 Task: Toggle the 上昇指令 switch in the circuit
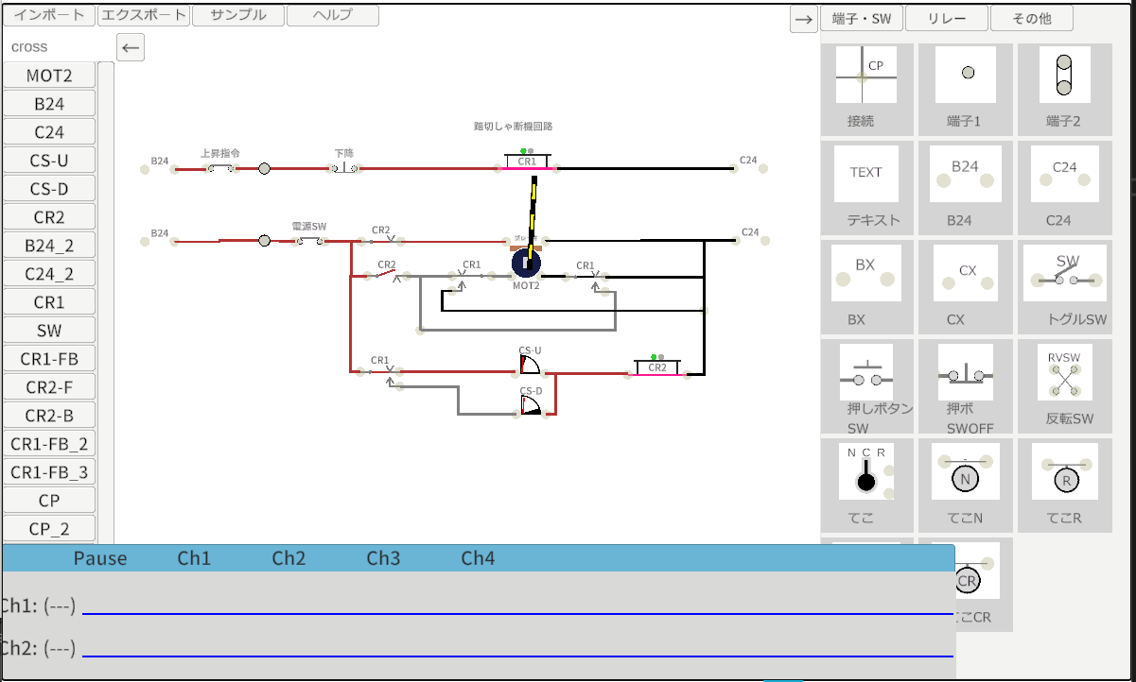pyautogui.click(x=221, y=168)
